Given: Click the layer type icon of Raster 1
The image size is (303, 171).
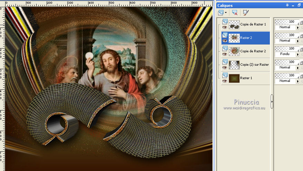Looking at the screenshot, I should coord(225,75).
